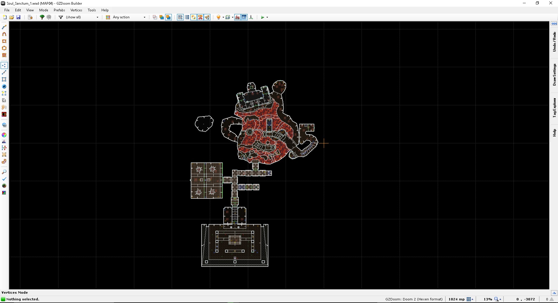Select the Vertices Mode tool
The width and height of the screenshot is (558, 303).
(x=4, y=65)
